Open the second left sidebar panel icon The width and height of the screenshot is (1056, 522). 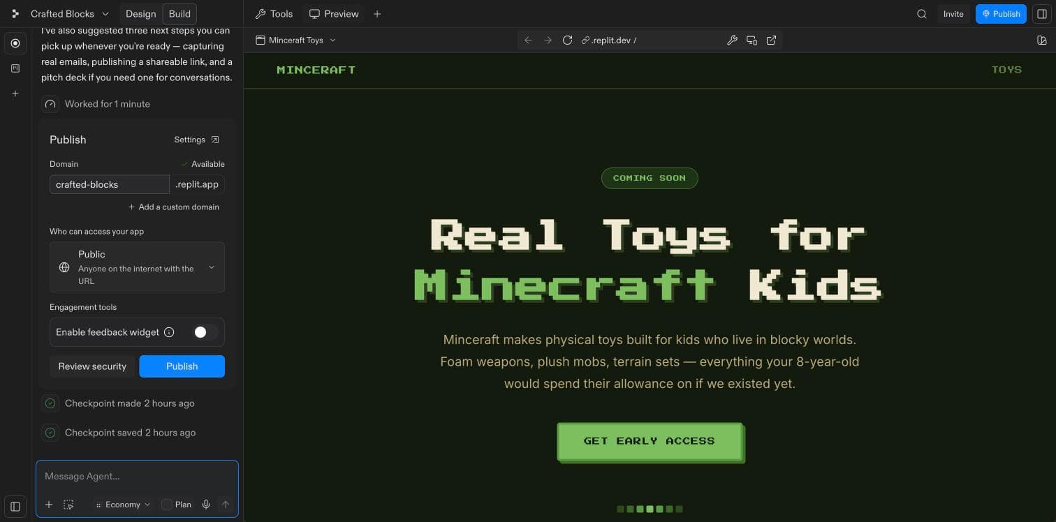click(x=15, y=68)
